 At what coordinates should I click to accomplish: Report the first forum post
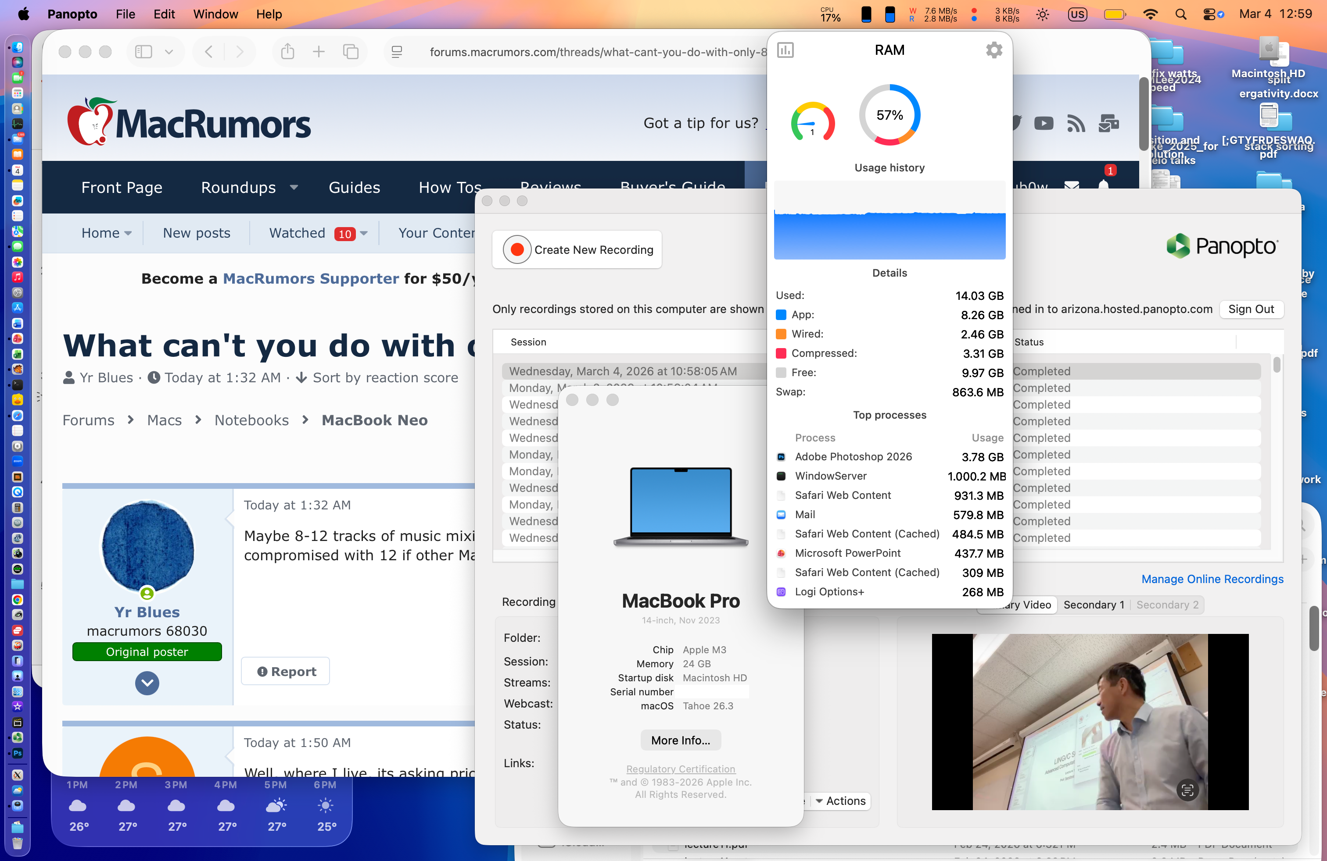(286, 672)
